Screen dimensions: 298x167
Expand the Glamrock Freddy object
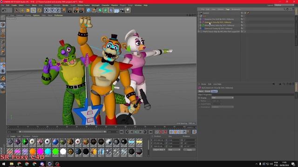coord(200,28)
